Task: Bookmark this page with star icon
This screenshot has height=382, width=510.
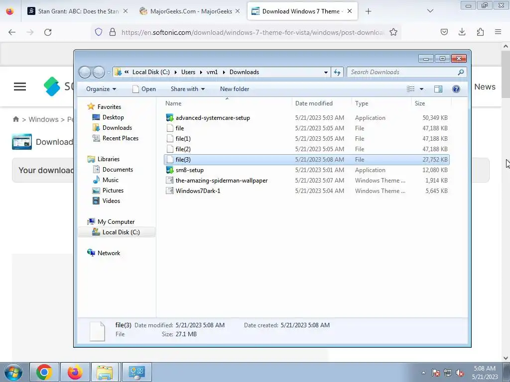Action: coord(393,32)
